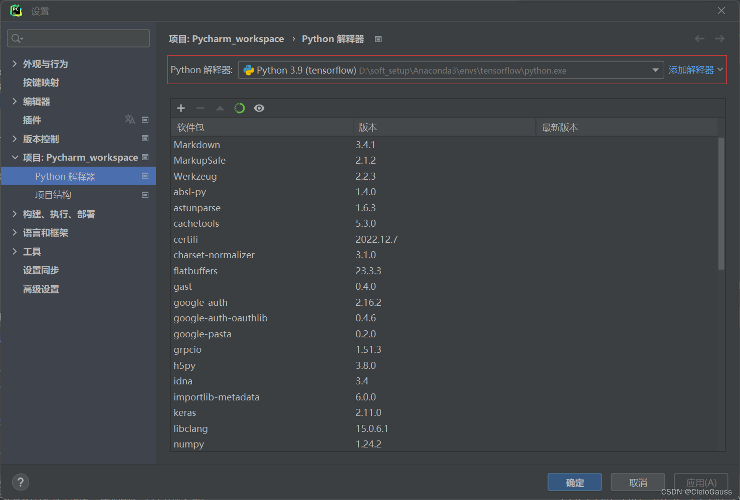Select the idna package row

coord(444,381)
